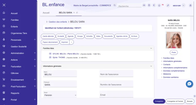Image resolution: width=196 pixels, height=105 pixels.
Task: Open Qlikview in the sidebar menu
Action: [15, 73]
